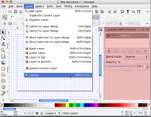Pick the yellow color swatch in palette

tap(67, 105)
